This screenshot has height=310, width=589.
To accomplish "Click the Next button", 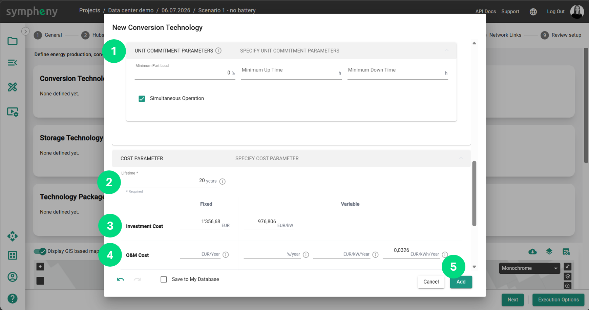I will point(512,300).
